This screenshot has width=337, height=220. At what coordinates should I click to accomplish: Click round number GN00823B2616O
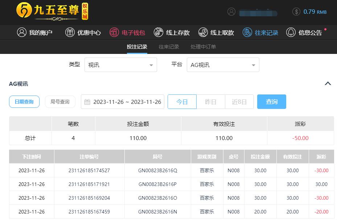coord(157,198)
